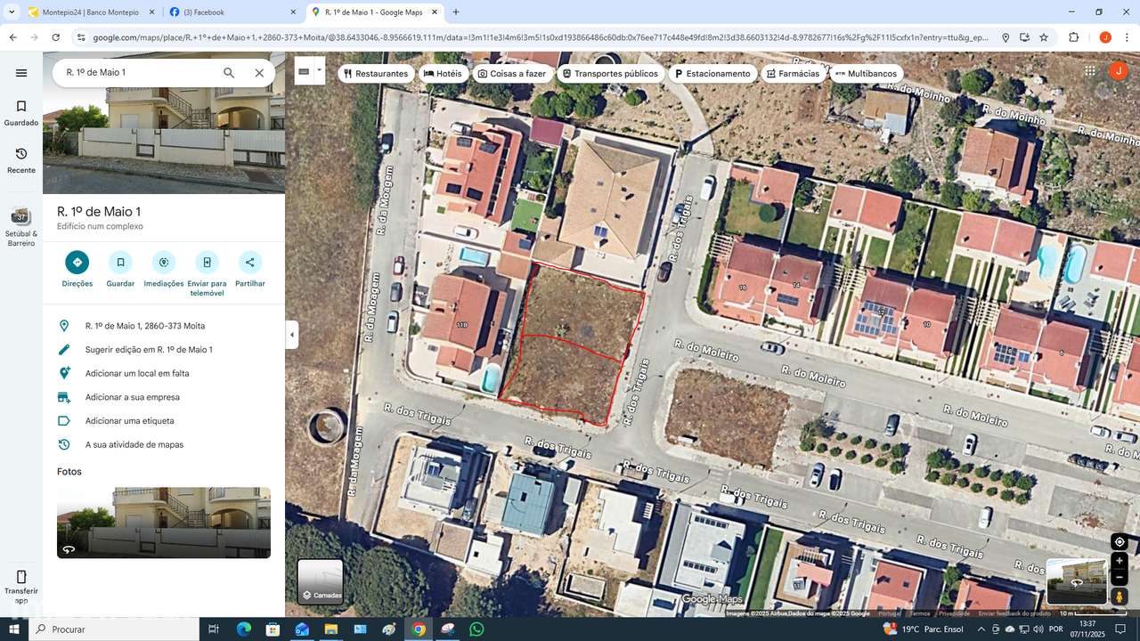Zoom in on the map

(x=1120, y=561)
